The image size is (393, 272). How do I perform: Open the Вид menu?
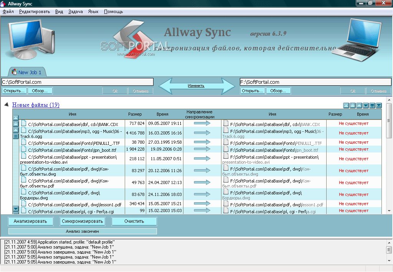point(59,12)
